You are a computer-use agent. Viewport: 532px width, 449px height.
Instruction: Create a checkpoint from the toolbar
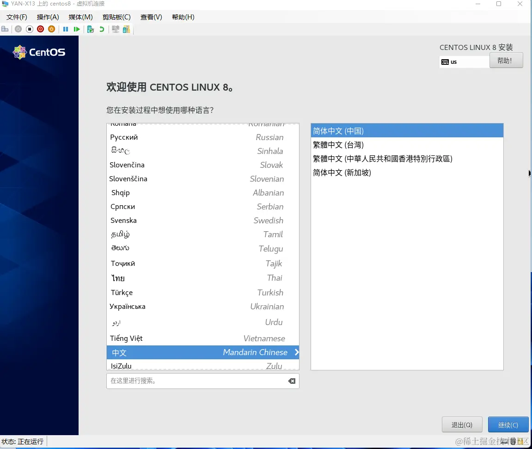click(x=90, y=30)
